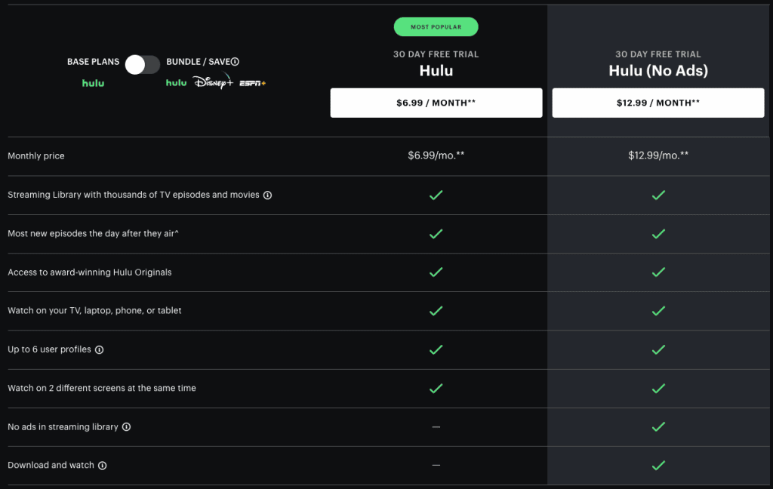Select the $6.99 / MONTH Hulu plan button
The height and width of the screenshot is (489, 773).
coord(436,103)
